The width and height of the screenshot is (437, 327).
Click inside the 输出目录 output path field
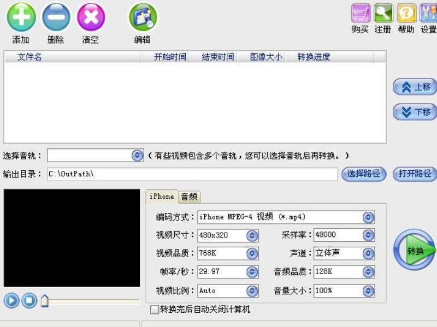pyautogui.click(x=191, y=173)
